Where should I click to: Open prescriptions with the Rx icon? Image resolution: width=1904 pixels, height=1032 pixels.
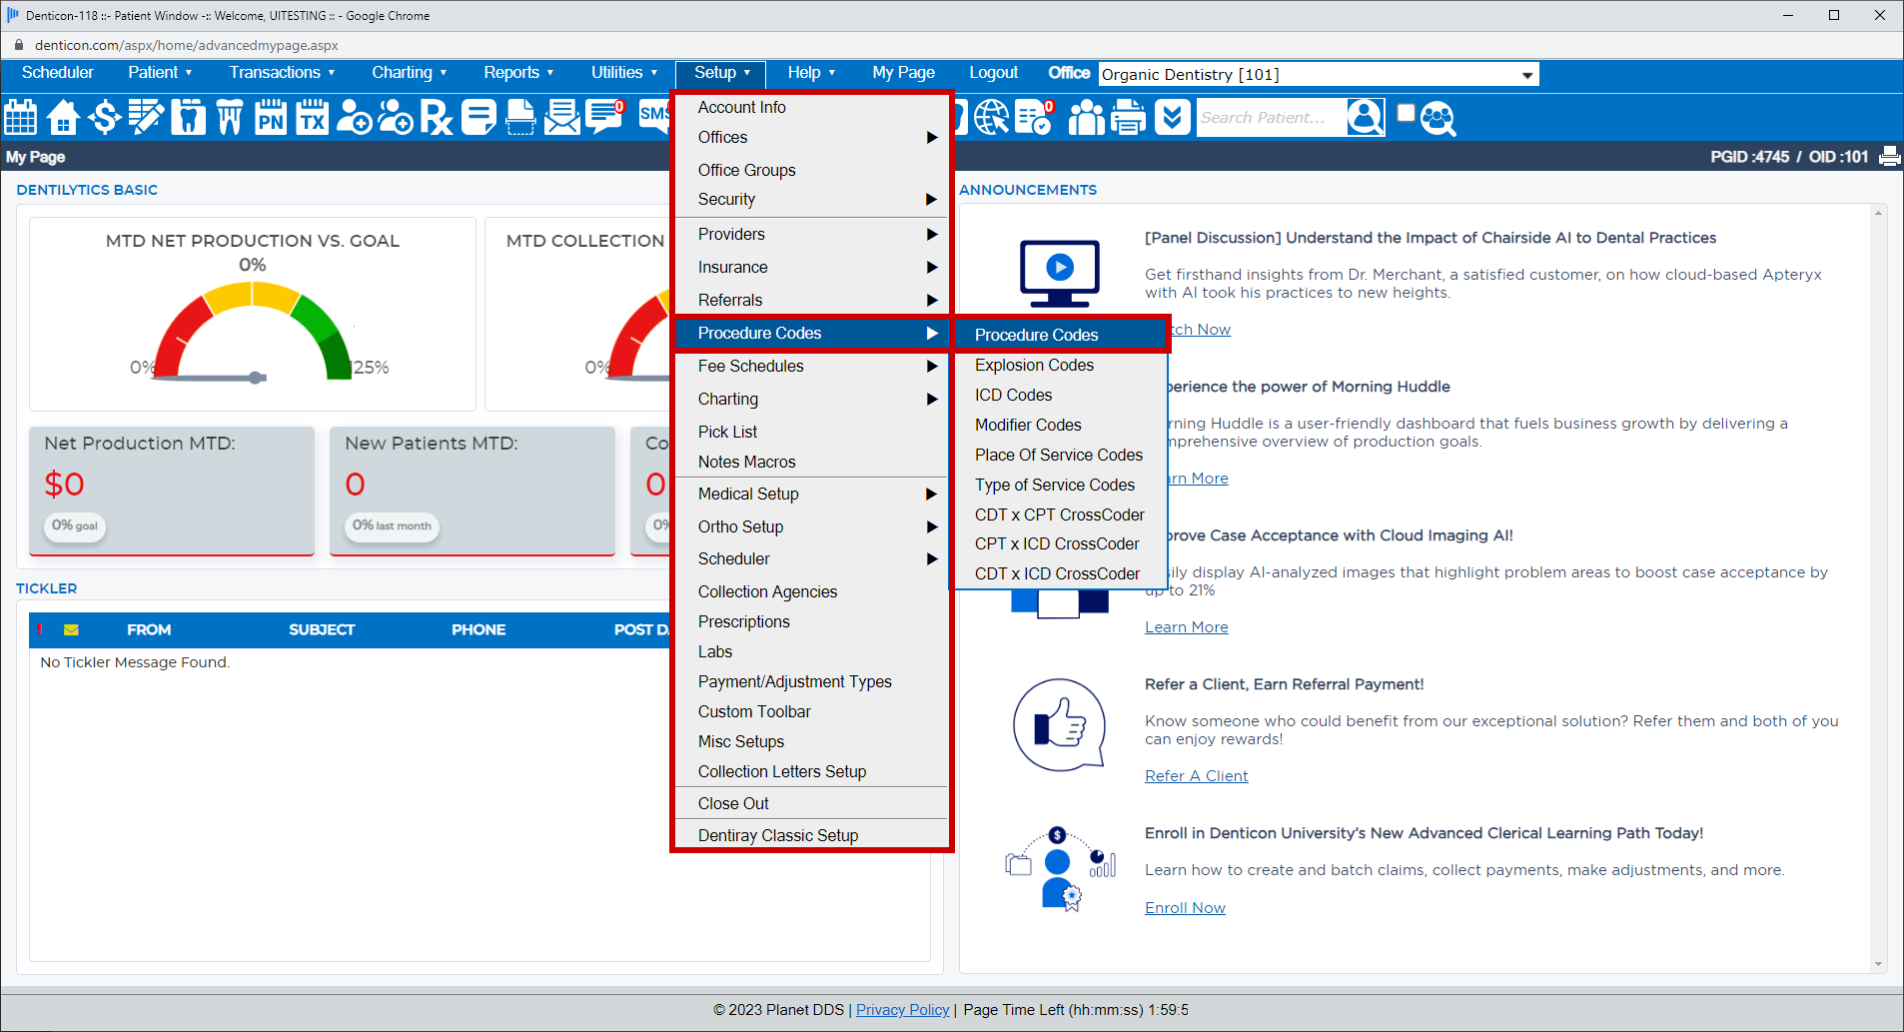[437, 117]
